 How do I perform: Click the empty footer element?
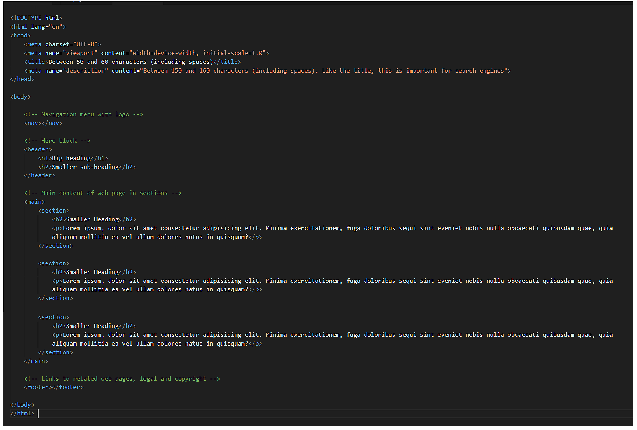tap(54, 387)
